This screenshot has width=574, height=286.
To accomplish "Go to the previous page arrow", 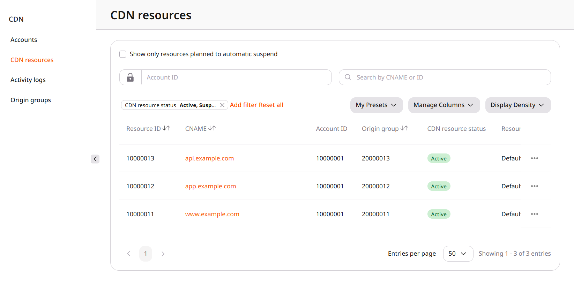I will 129,254.
